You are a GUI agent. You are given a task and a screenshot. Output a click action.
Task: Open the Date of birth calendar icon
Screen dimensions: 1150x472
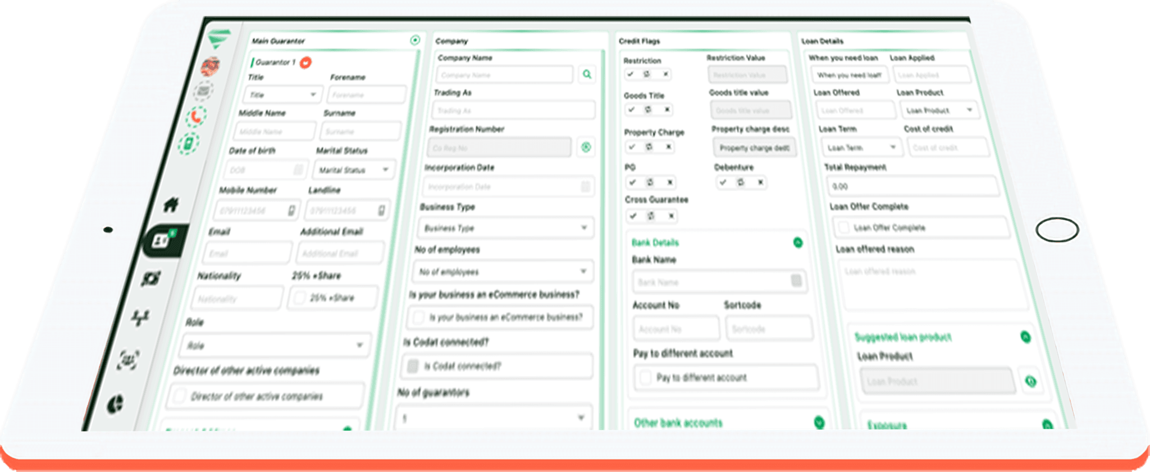click(299, 169)
